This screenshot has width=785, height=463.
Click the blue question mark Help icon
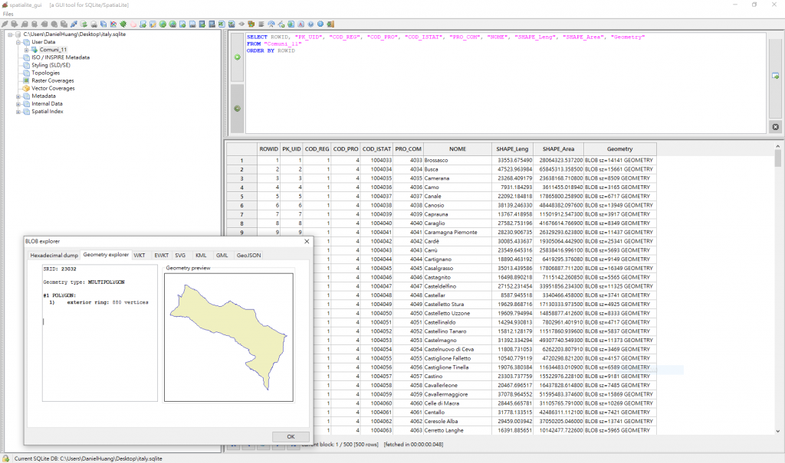(x=310, y=24)
